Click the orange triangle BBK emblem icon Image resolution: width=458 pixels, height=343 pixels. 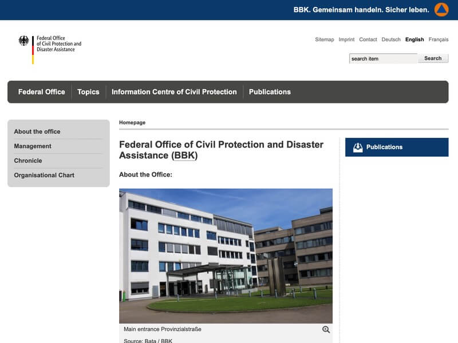(441, 10)
